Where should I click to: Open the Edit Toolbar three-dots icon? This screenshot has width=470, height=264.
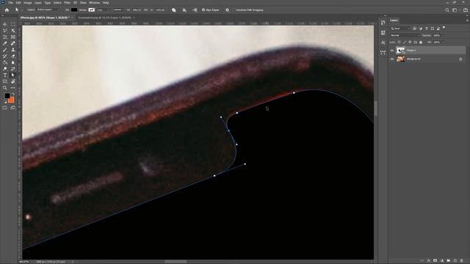13,88
